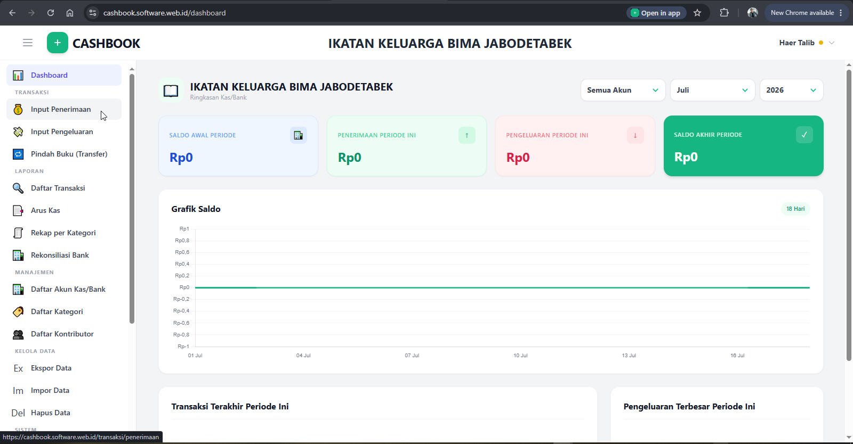Open Daftar Transaksi report
853x444 pixels.
point(64,188)
